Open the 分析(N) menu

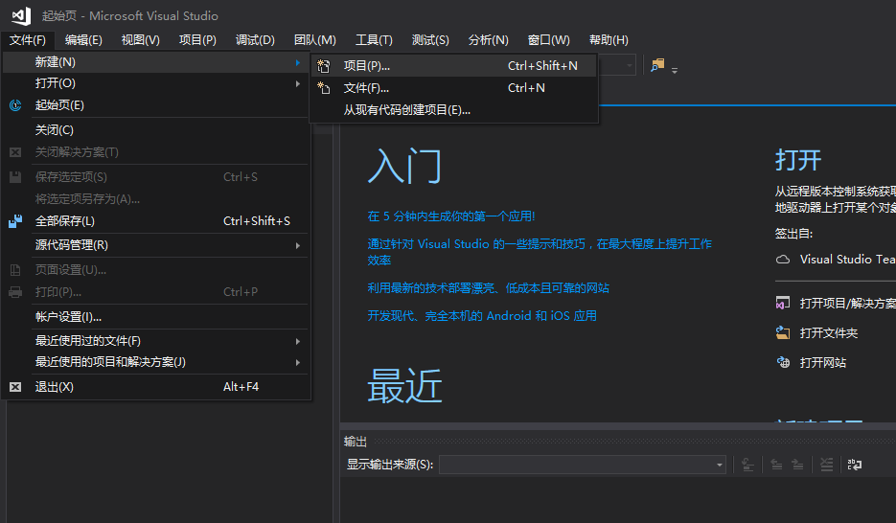[x=488, y=40]
